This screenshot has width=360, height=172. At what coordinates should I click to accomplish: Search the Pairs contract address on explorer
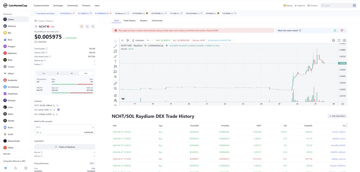57,114
